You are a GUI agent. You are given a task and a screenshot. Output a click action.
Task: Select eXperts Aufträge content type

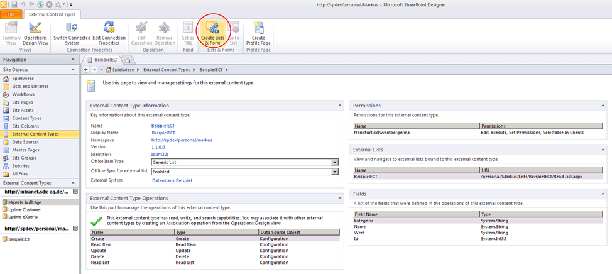pyautogui.click(x=25, y=202)
